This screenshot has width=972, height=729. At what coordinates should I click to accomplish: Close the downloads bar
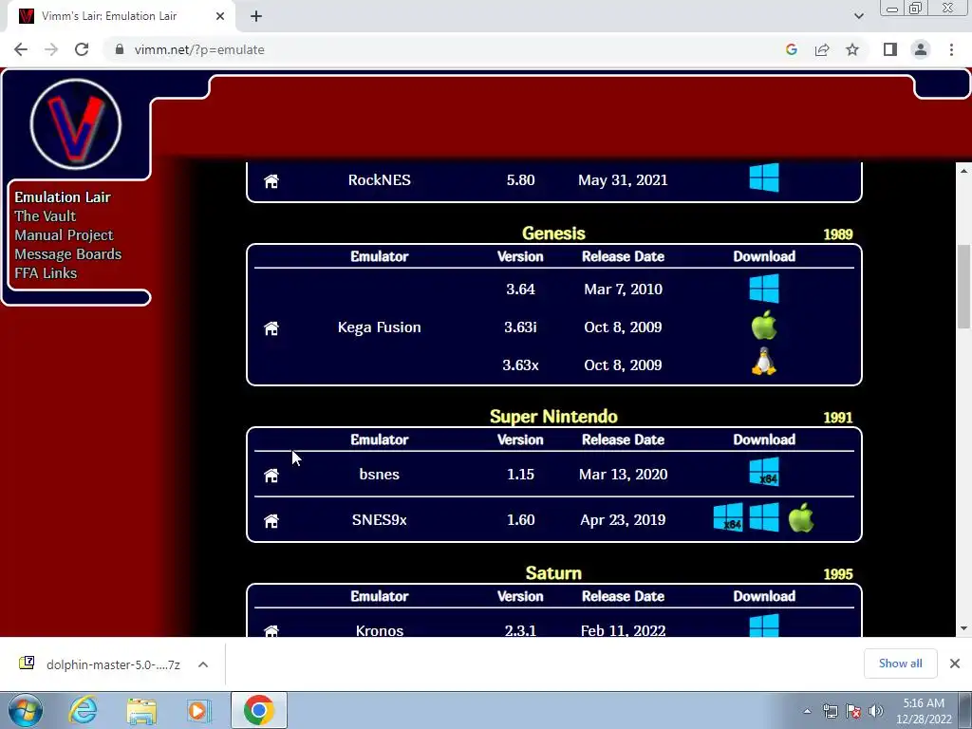pyautogui.click(x=955, y=664)
